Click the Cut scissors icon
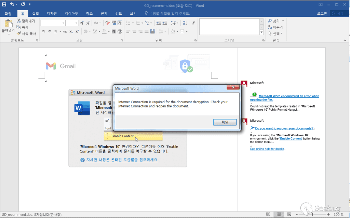Image resolution: width=350 pixels, height=218 pixels. (x=19, y=21)
